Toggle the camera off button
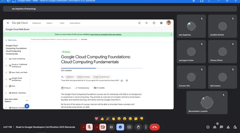The width and height of the screenshot is (240, 133). [x=103, y=127]
